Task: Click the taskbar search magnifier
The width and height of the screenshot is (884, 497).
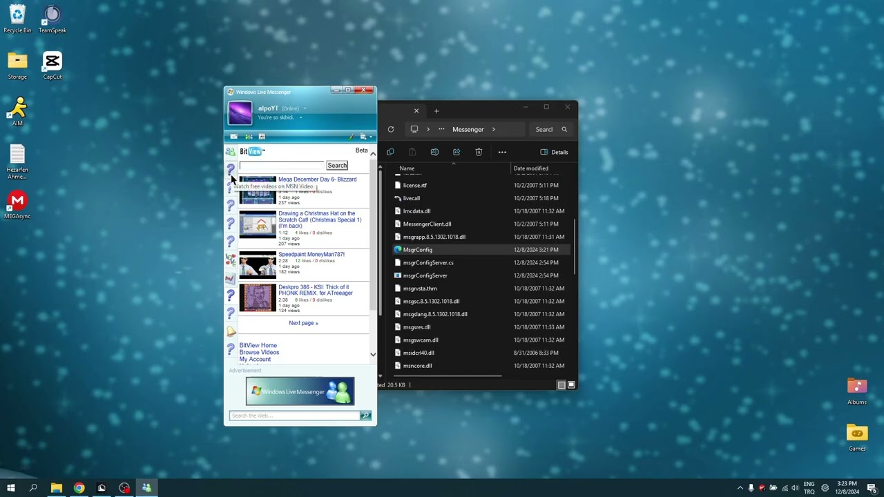Action: tap(33, 488)
